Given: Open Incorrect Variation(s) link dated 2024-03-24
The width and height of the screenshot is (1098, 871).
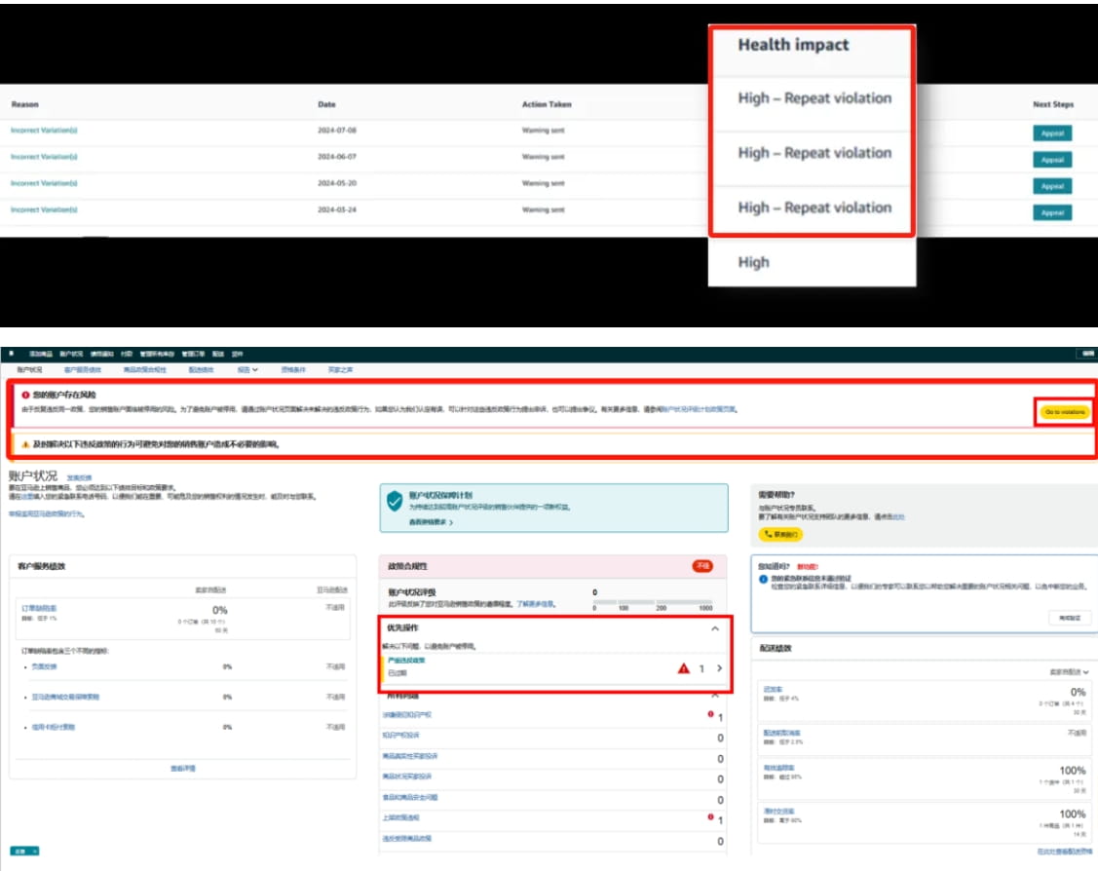Looking at the screenshot, I should click(x=44, y=209).
